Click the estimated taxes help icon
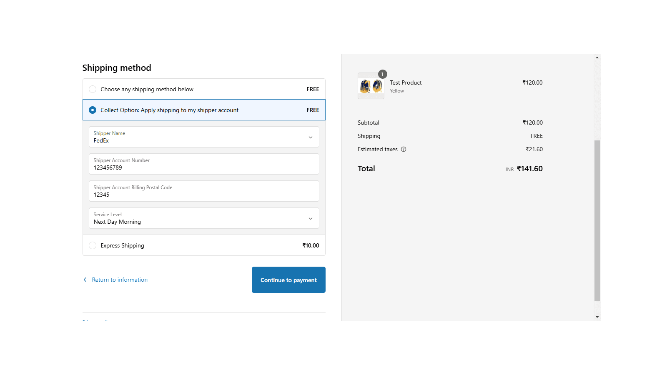 (x=404, y=149)
